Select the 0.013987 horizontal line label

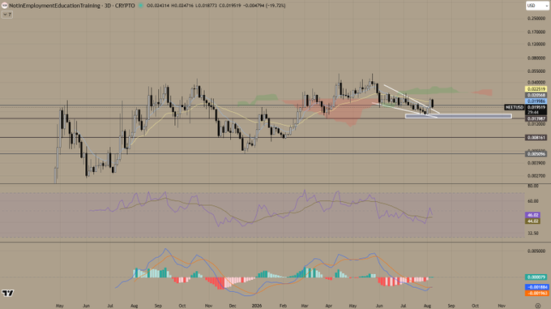pyautogui.click(x=536, y=119)
